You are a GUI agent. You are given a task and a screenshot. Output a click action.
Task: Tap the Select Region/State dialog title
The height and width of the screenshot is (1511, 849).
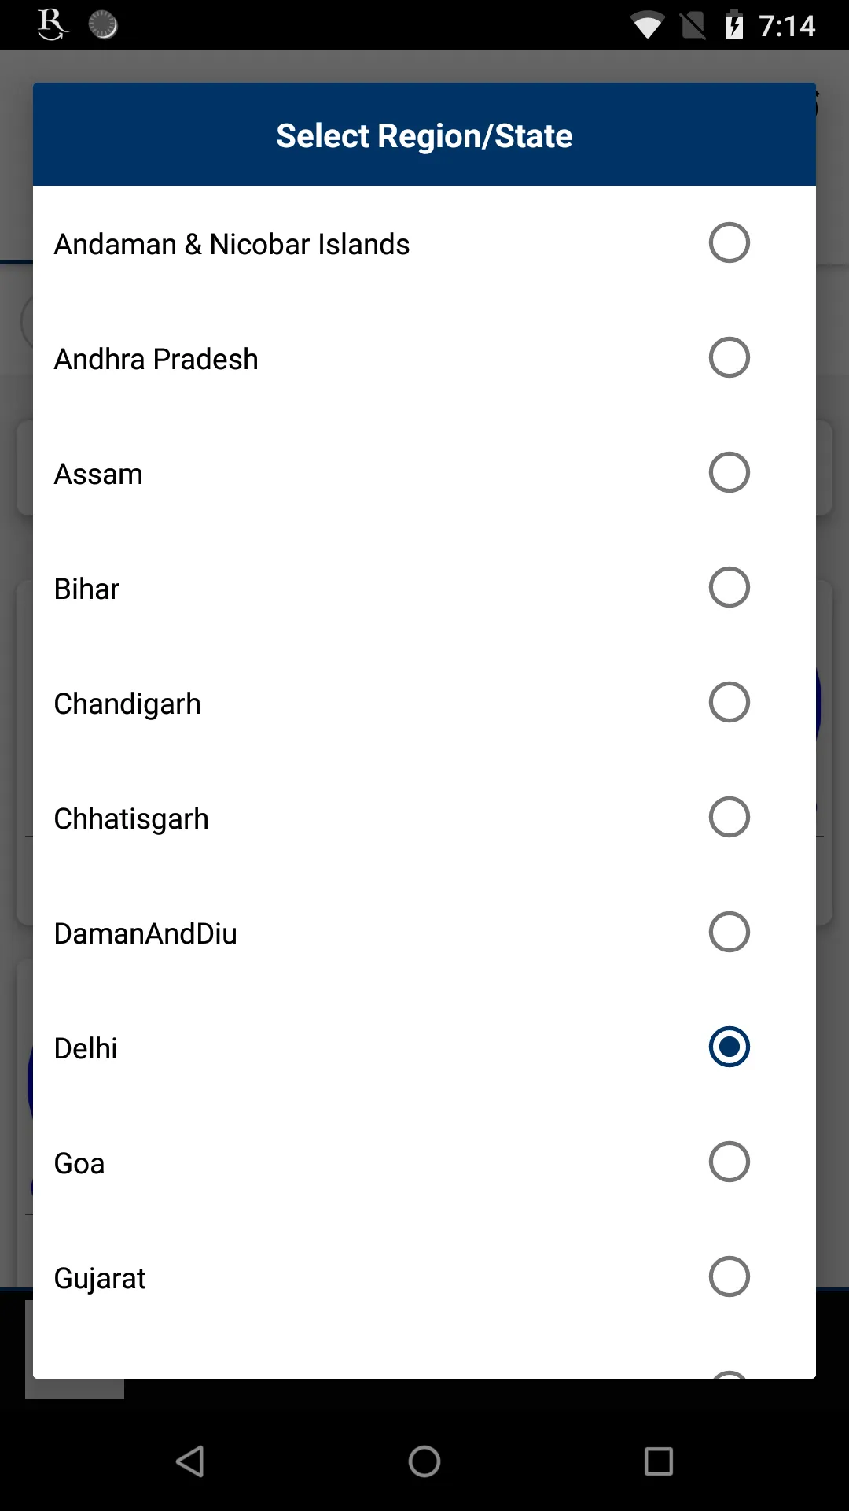click(x=424, y=135)
